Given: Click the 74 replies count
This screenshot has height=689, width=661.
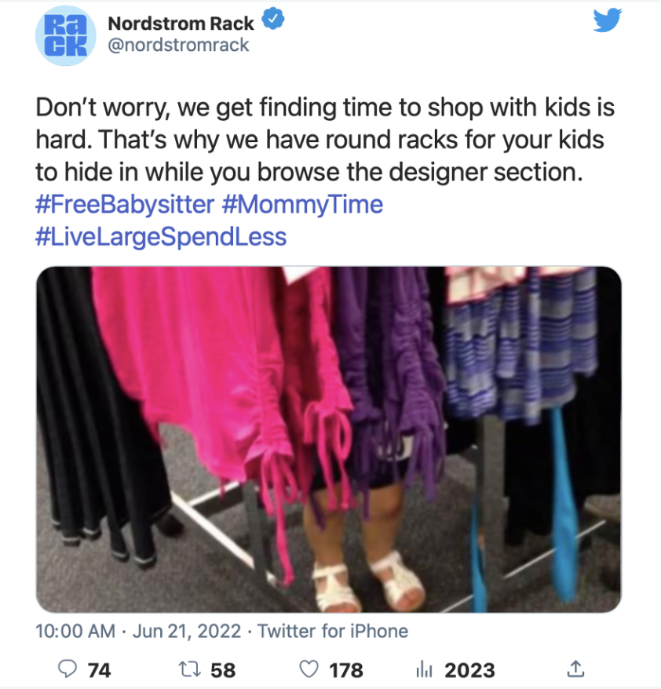Looking at the screenshot, I should click(100, 670).
